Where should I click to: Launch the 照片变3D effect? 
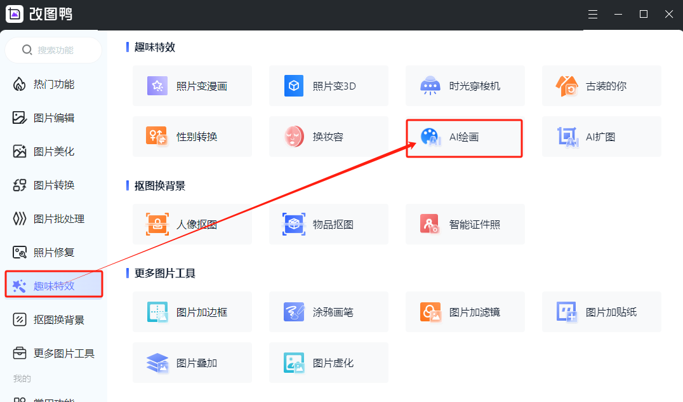[328, 86]
